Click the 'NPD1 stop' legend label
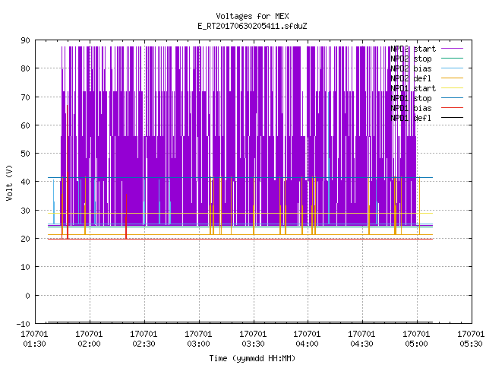 coord(411,98)
